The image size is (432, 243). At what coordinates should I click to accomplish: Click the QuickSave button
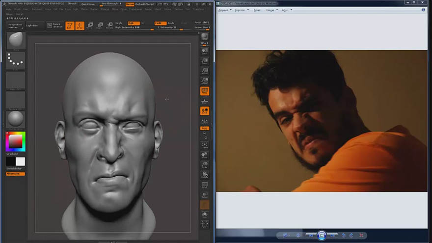[88, 4]
